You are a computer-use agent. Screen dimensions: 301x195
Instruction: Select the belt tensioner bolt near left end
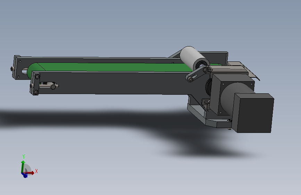coord(49,85)
